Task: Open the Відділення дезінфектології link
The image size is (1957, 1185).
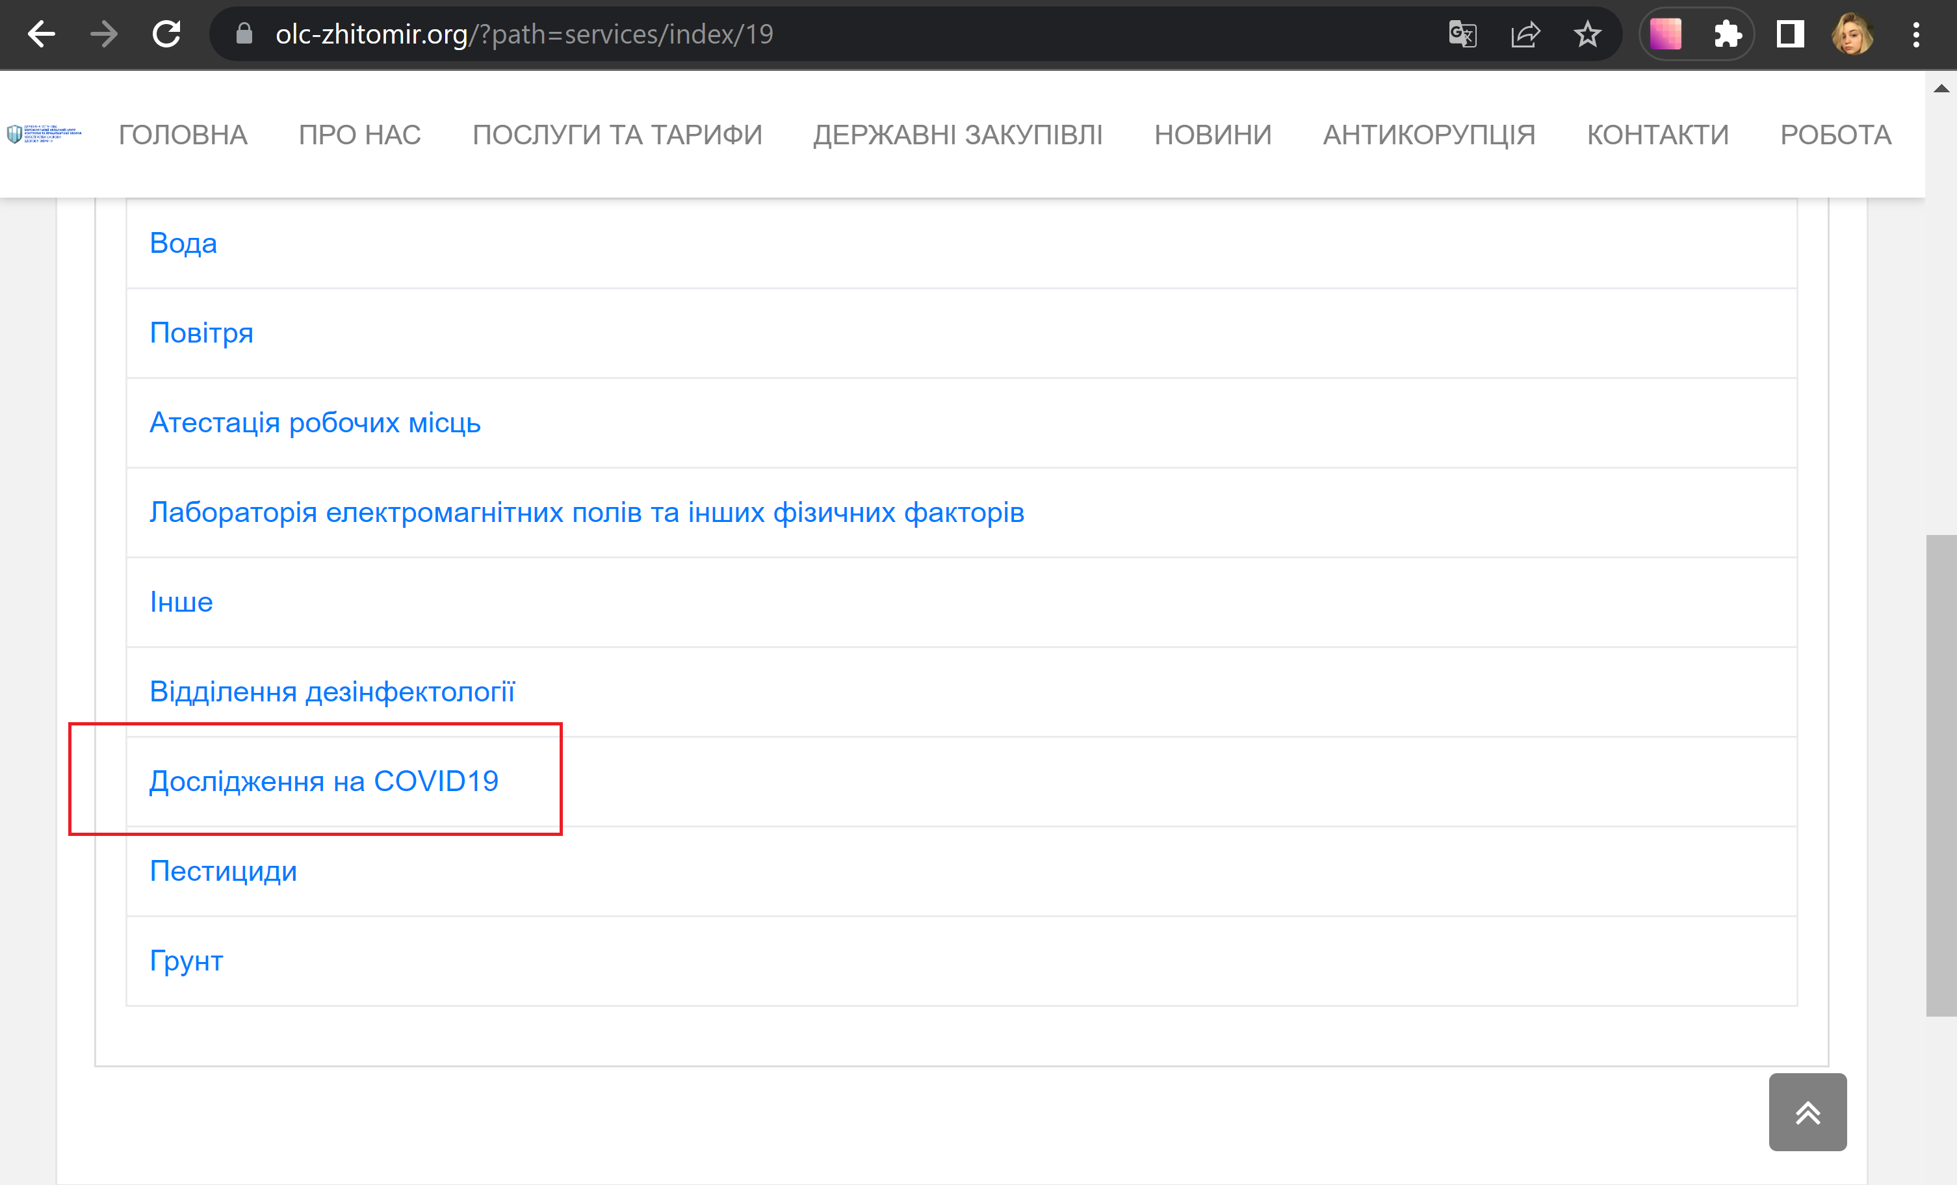Action: tap(331, 692)
